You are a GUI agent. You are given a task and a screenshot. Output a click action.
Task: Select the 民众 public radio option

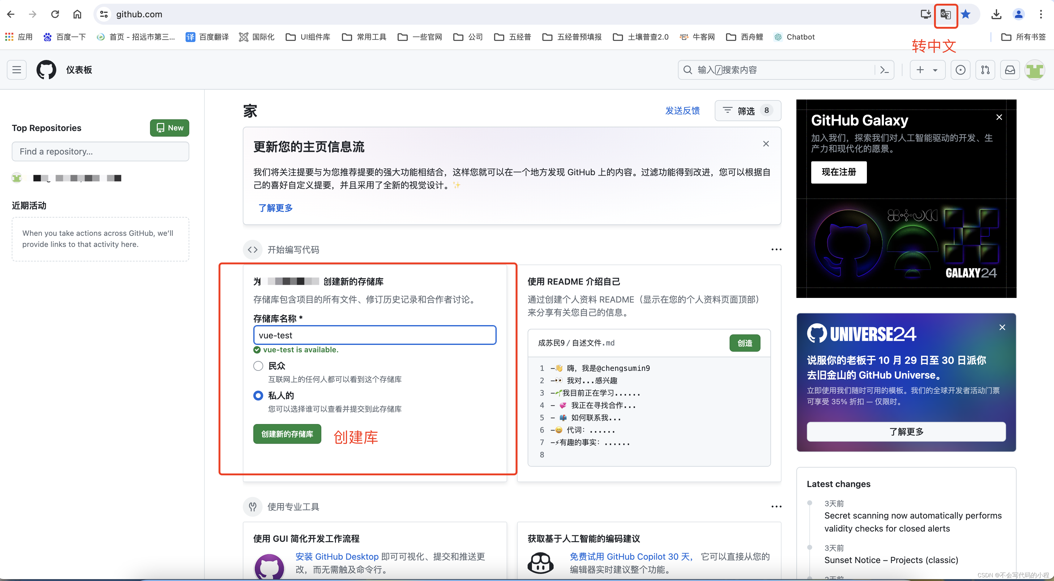[x=258, y=366]
